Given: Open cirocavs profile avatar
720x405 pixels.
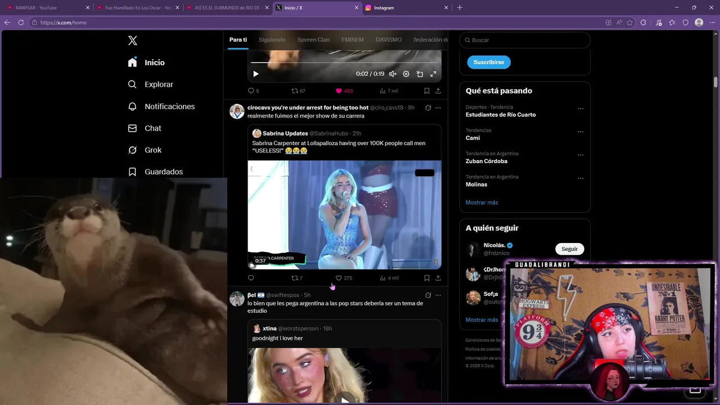Looking at the screenshot, I should click(x=237, y=111).
